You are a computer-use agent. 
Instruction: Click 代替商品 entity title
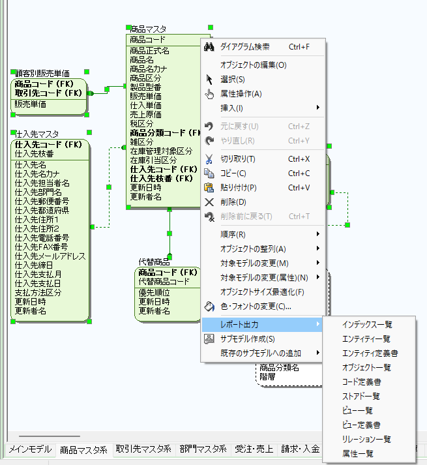(155, 262)
